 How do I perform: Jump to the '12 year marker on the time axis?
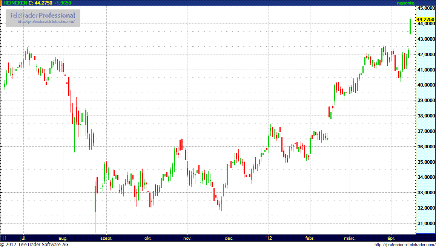[x=269, y=238]
